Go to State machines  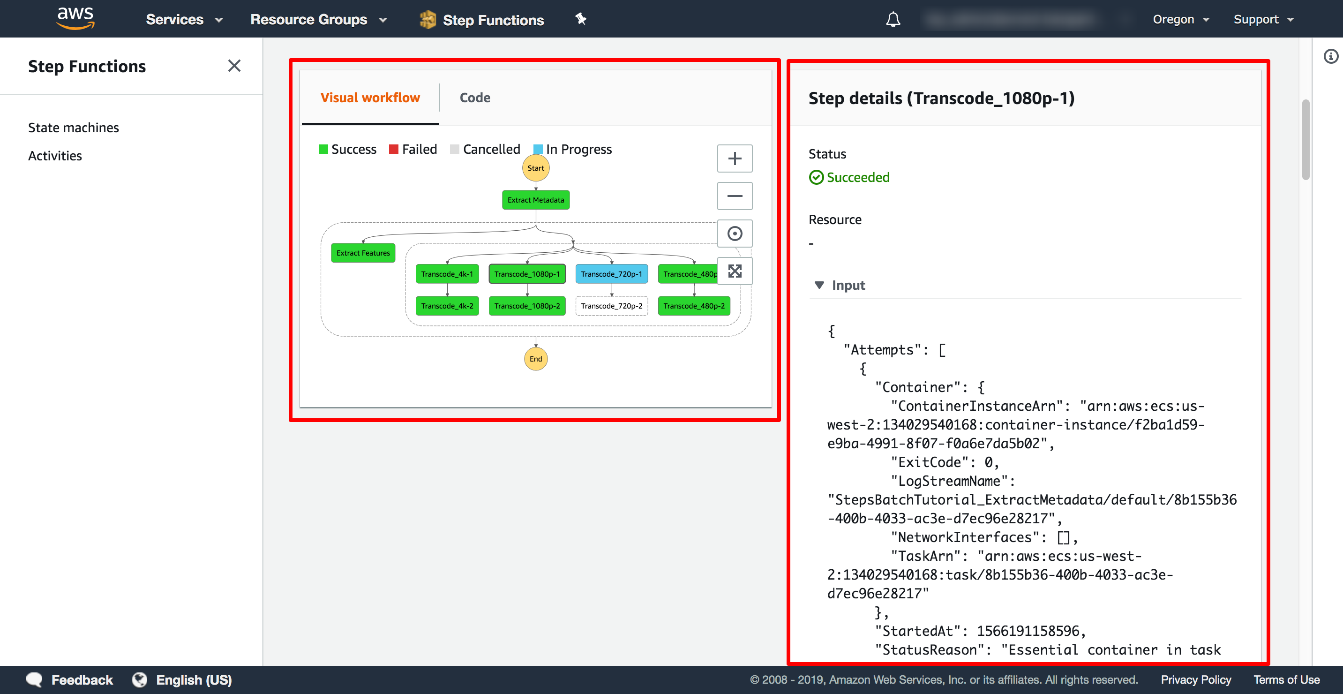click(x=74, y=128)
